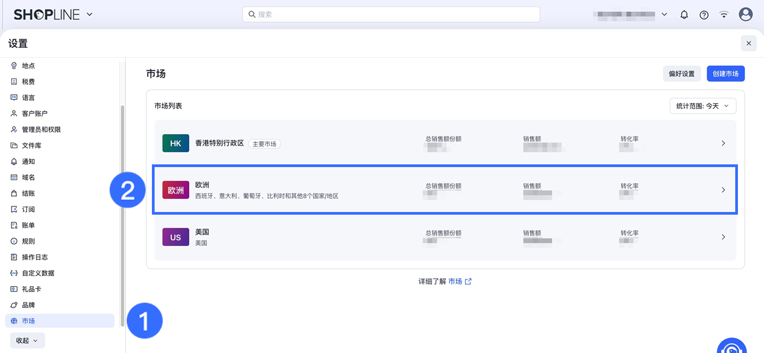This screenshot has width=764, height=353.
Task: Open 管理员和权限 settings menu item
Action: pyautogui.click(x=41, y=129)
